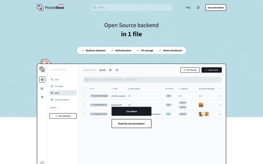
Task: Select the messages collection
Action: point(63,86)
